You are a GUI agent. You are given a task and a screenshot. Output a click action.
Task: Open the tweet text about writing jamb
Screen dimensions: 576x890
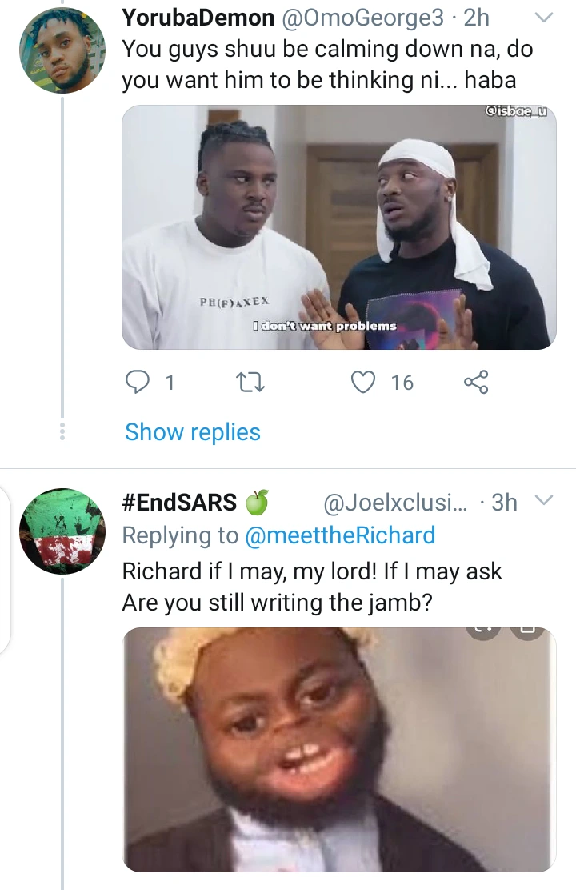(x=312, y=587)
